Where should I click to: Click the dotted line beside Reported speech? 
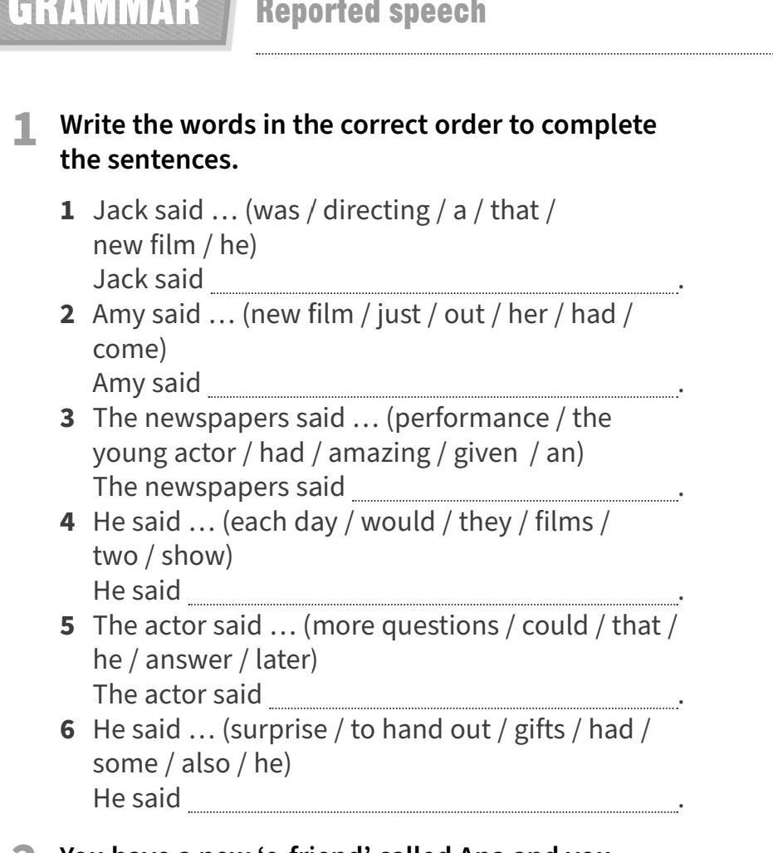[514, 54]
